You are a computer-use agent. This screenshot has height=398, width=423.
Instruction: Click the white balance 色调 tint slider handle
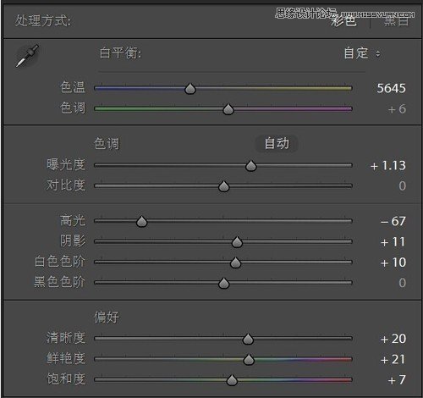(228, 109)
